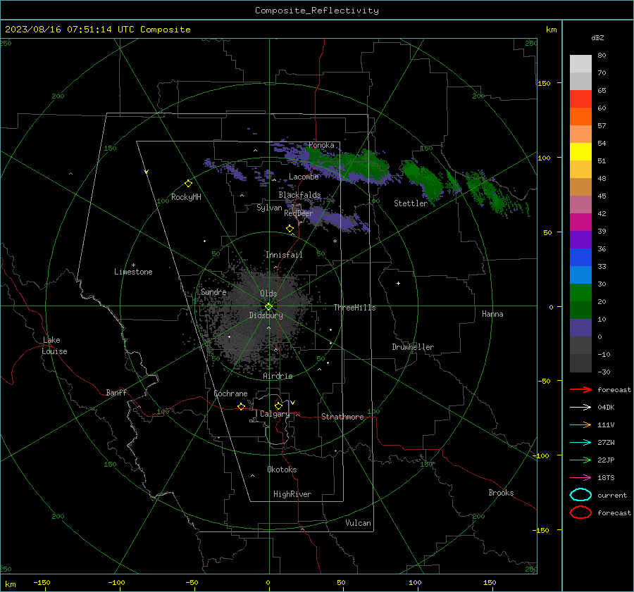Select the HighRiver label
The width and height of the screenshot is (634, 592).
coord(292,494)
